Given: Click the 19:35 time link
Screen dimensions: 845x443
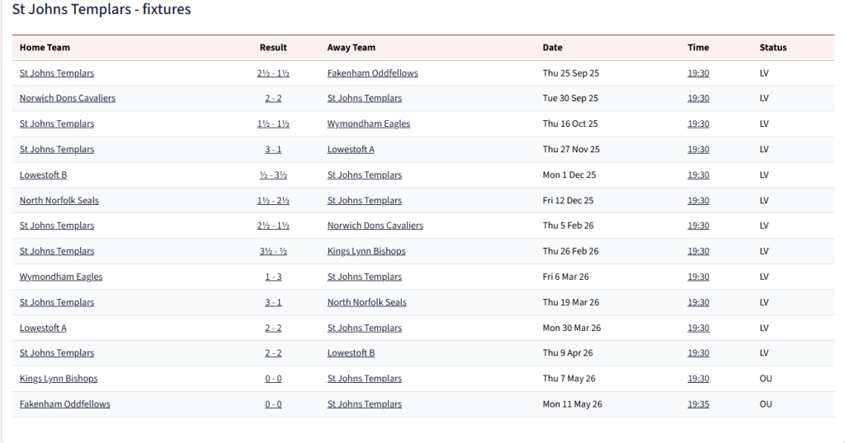Looking at the screenshot, I should 698,404.
